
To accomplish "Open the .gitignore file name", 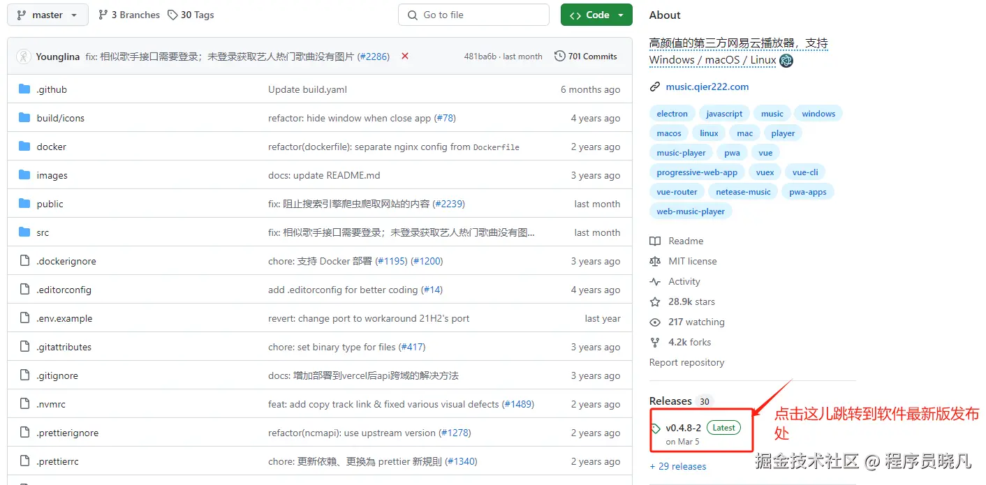I will (x=57, y=375).
